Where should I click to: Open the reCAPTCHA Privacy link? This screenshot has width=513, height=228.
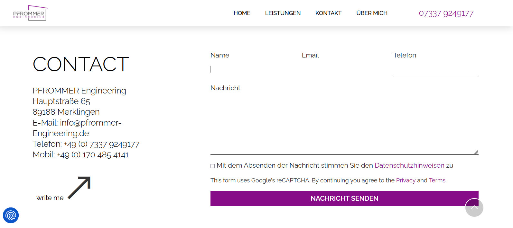[406, 180]
